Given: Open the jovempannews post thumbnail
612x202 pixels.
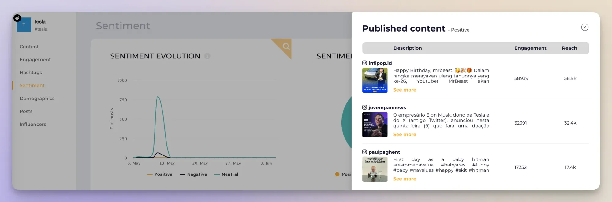Looking at the screenshot, I should [x=375, y=125].
